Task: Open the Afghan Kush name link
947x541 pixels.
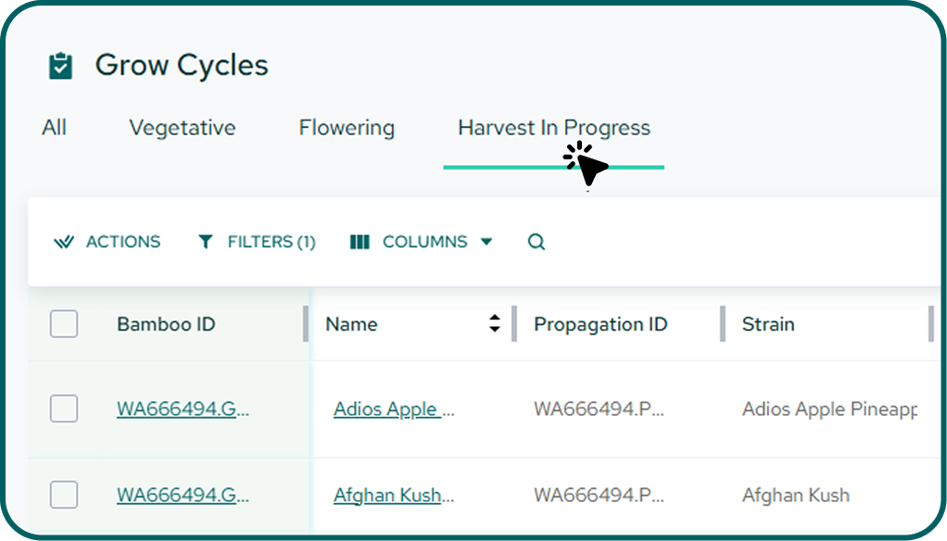Action: coord(394,496)
